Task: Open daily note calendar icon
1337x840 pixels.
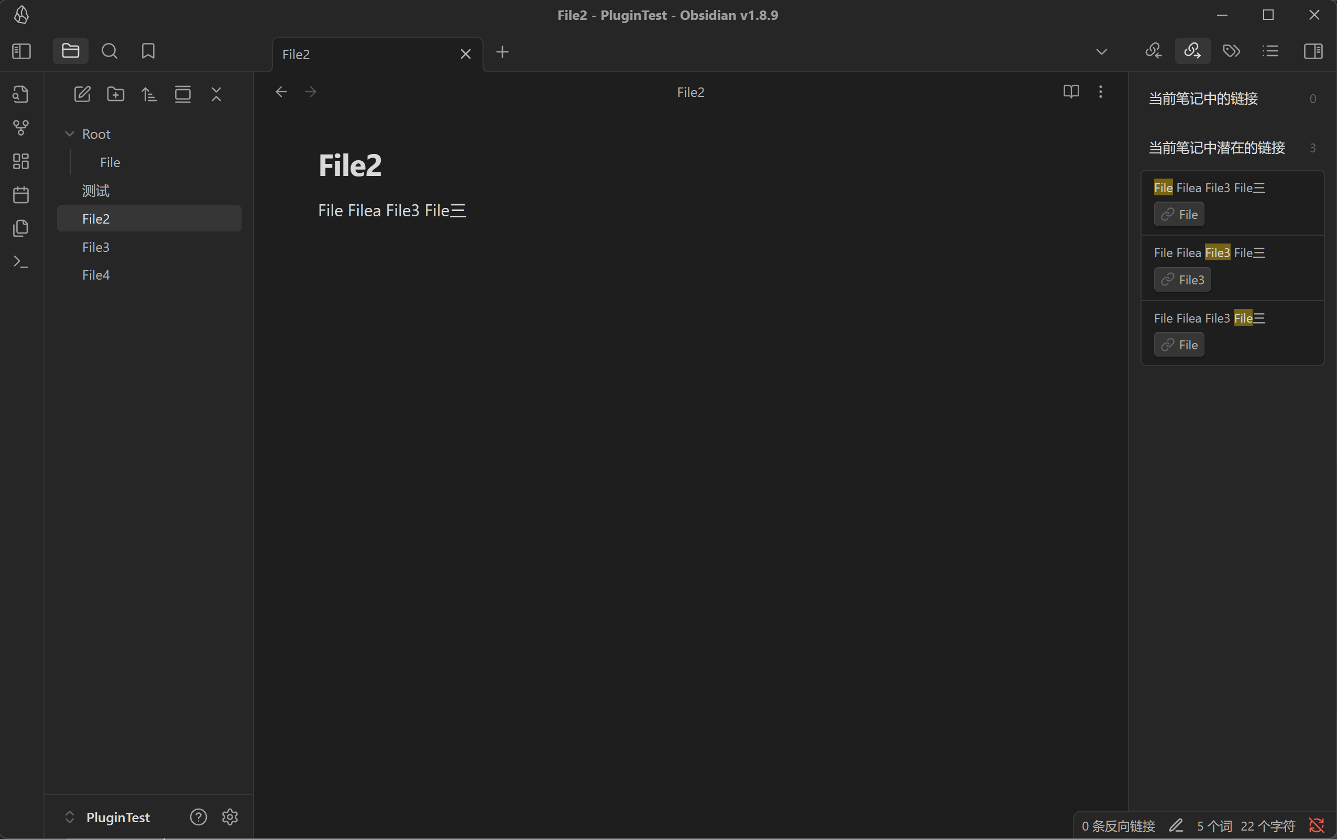Action: [x=20, y=195]
